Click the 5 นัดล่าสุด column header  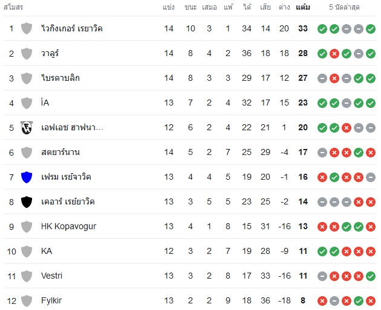pos(344,7)
